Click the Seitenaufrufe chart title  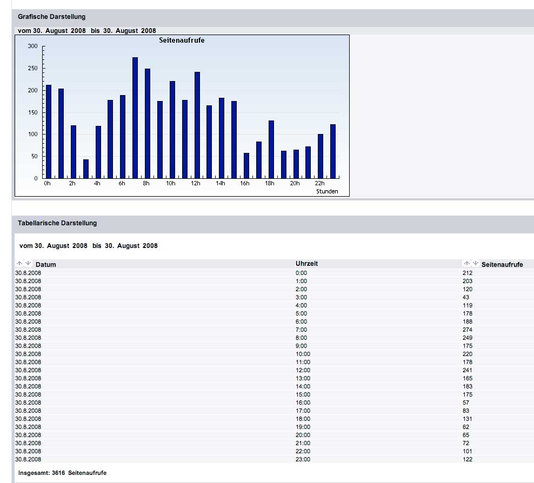(x=182, y=41)
